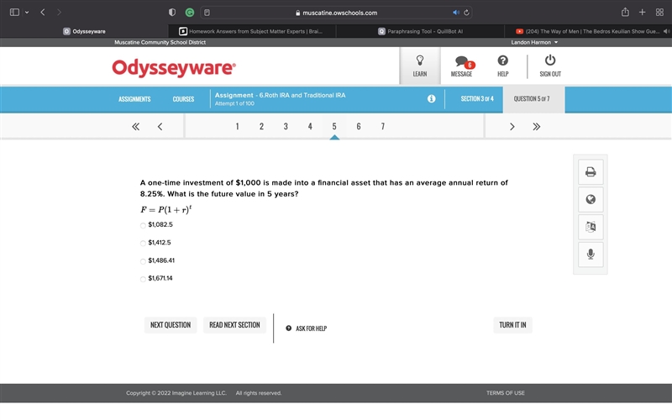
Task: Go to question 7
Action: 383,127
